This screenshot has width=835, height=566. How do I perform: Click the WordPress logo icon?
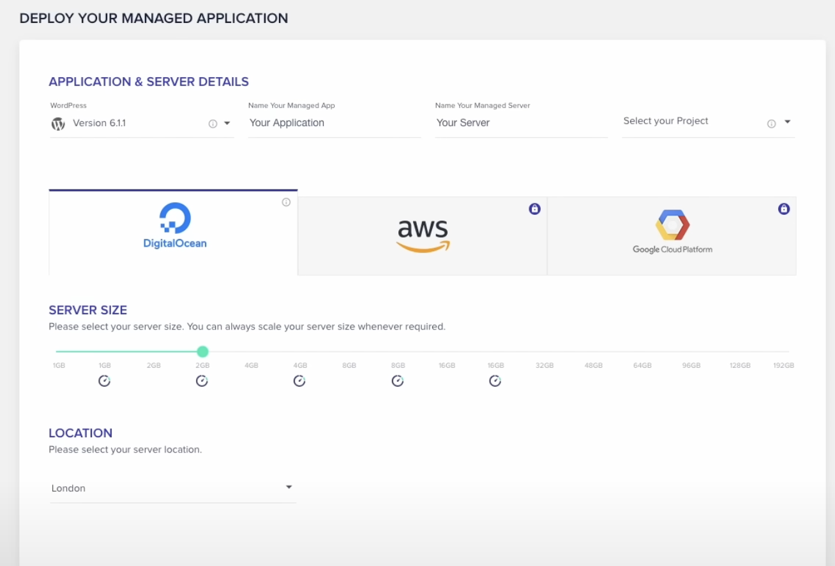[x=58, y=124]
